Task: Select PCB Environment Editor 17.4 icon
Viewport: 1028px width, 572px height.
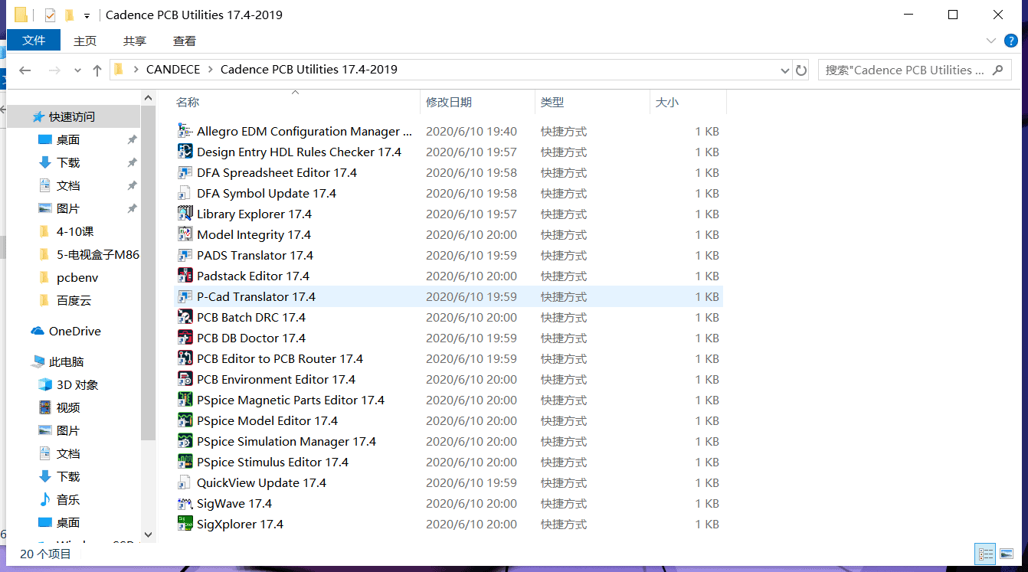Action: (x=185, y=379)
